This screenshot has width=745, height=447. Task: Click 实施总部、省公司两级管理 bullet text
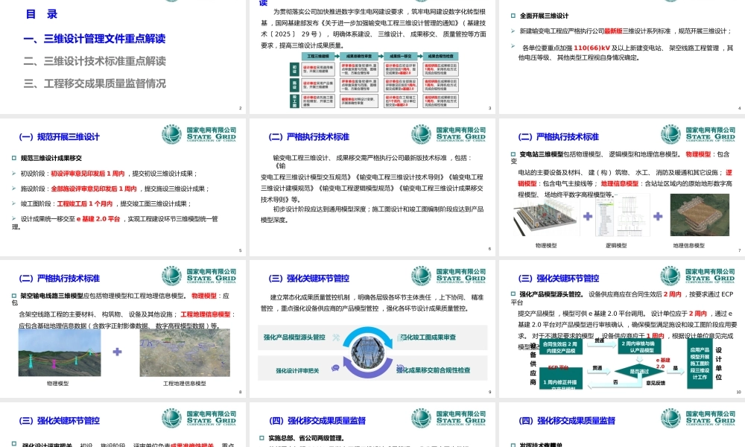point(306,438)
